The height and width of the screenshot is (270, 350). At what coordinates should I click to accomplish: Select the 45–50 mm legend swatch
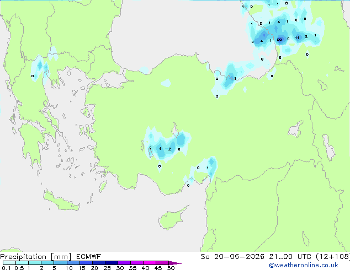pos(162,263)
